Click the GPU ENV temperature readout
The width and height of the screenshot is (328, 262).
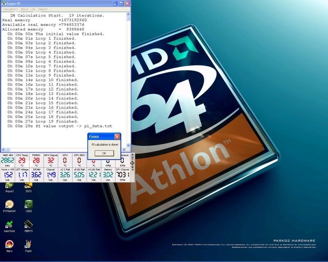point(79,160)
